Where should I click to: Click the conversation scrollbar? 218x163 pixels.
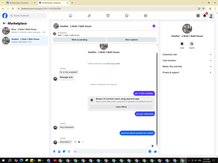[x=157, y=99]
